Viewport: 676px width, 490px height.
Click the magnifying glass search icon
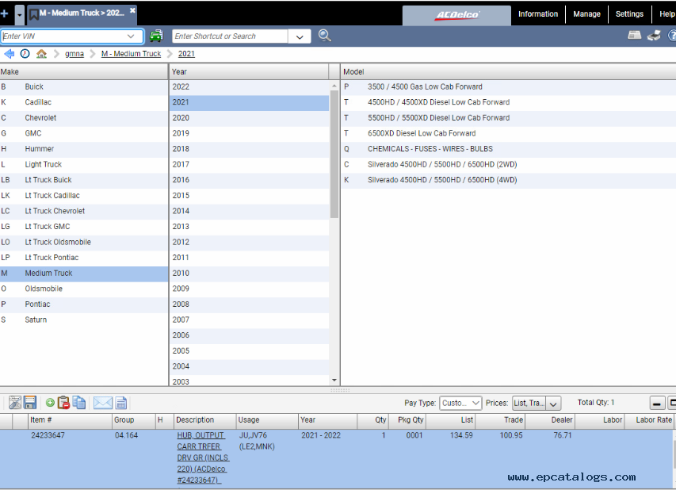pyautogui.click(x=325, y=36)
